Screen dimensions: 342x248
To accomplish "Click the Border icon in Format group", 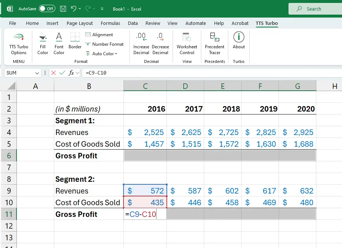I will click(x=75, y=41).
